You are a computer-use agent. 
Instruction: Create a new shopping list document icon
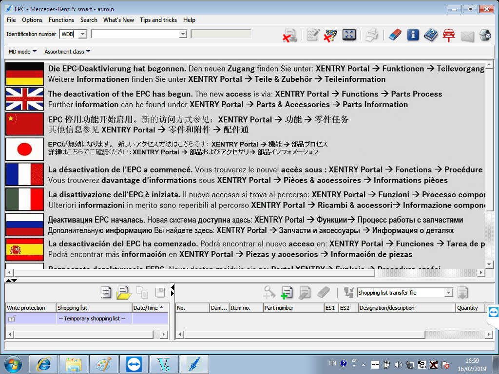pos(106,293)
